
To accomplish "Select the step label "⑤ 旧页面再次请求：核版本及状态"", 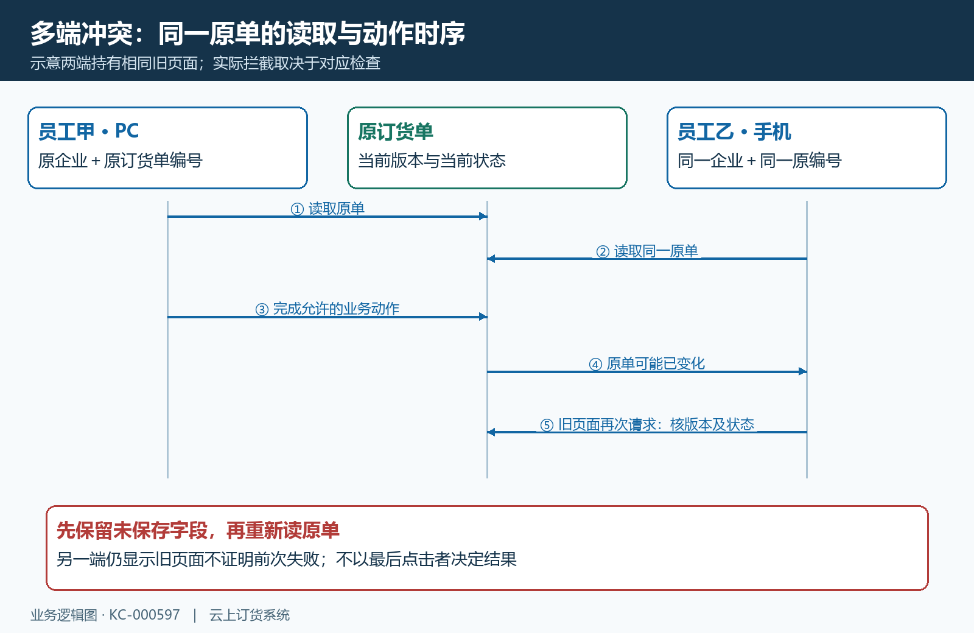I will 647,425.
